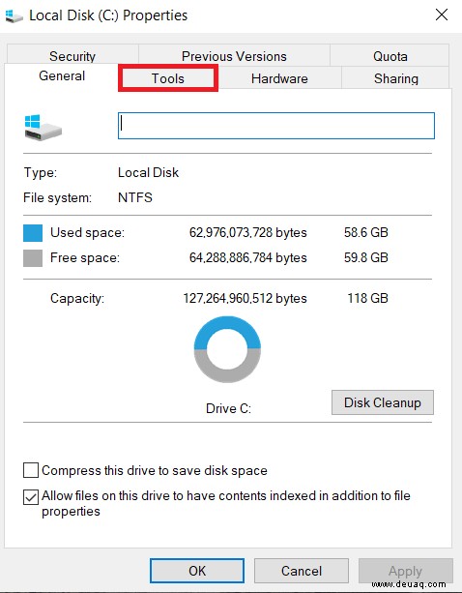Click the drive usage donut chart

[x=227, y=349]
